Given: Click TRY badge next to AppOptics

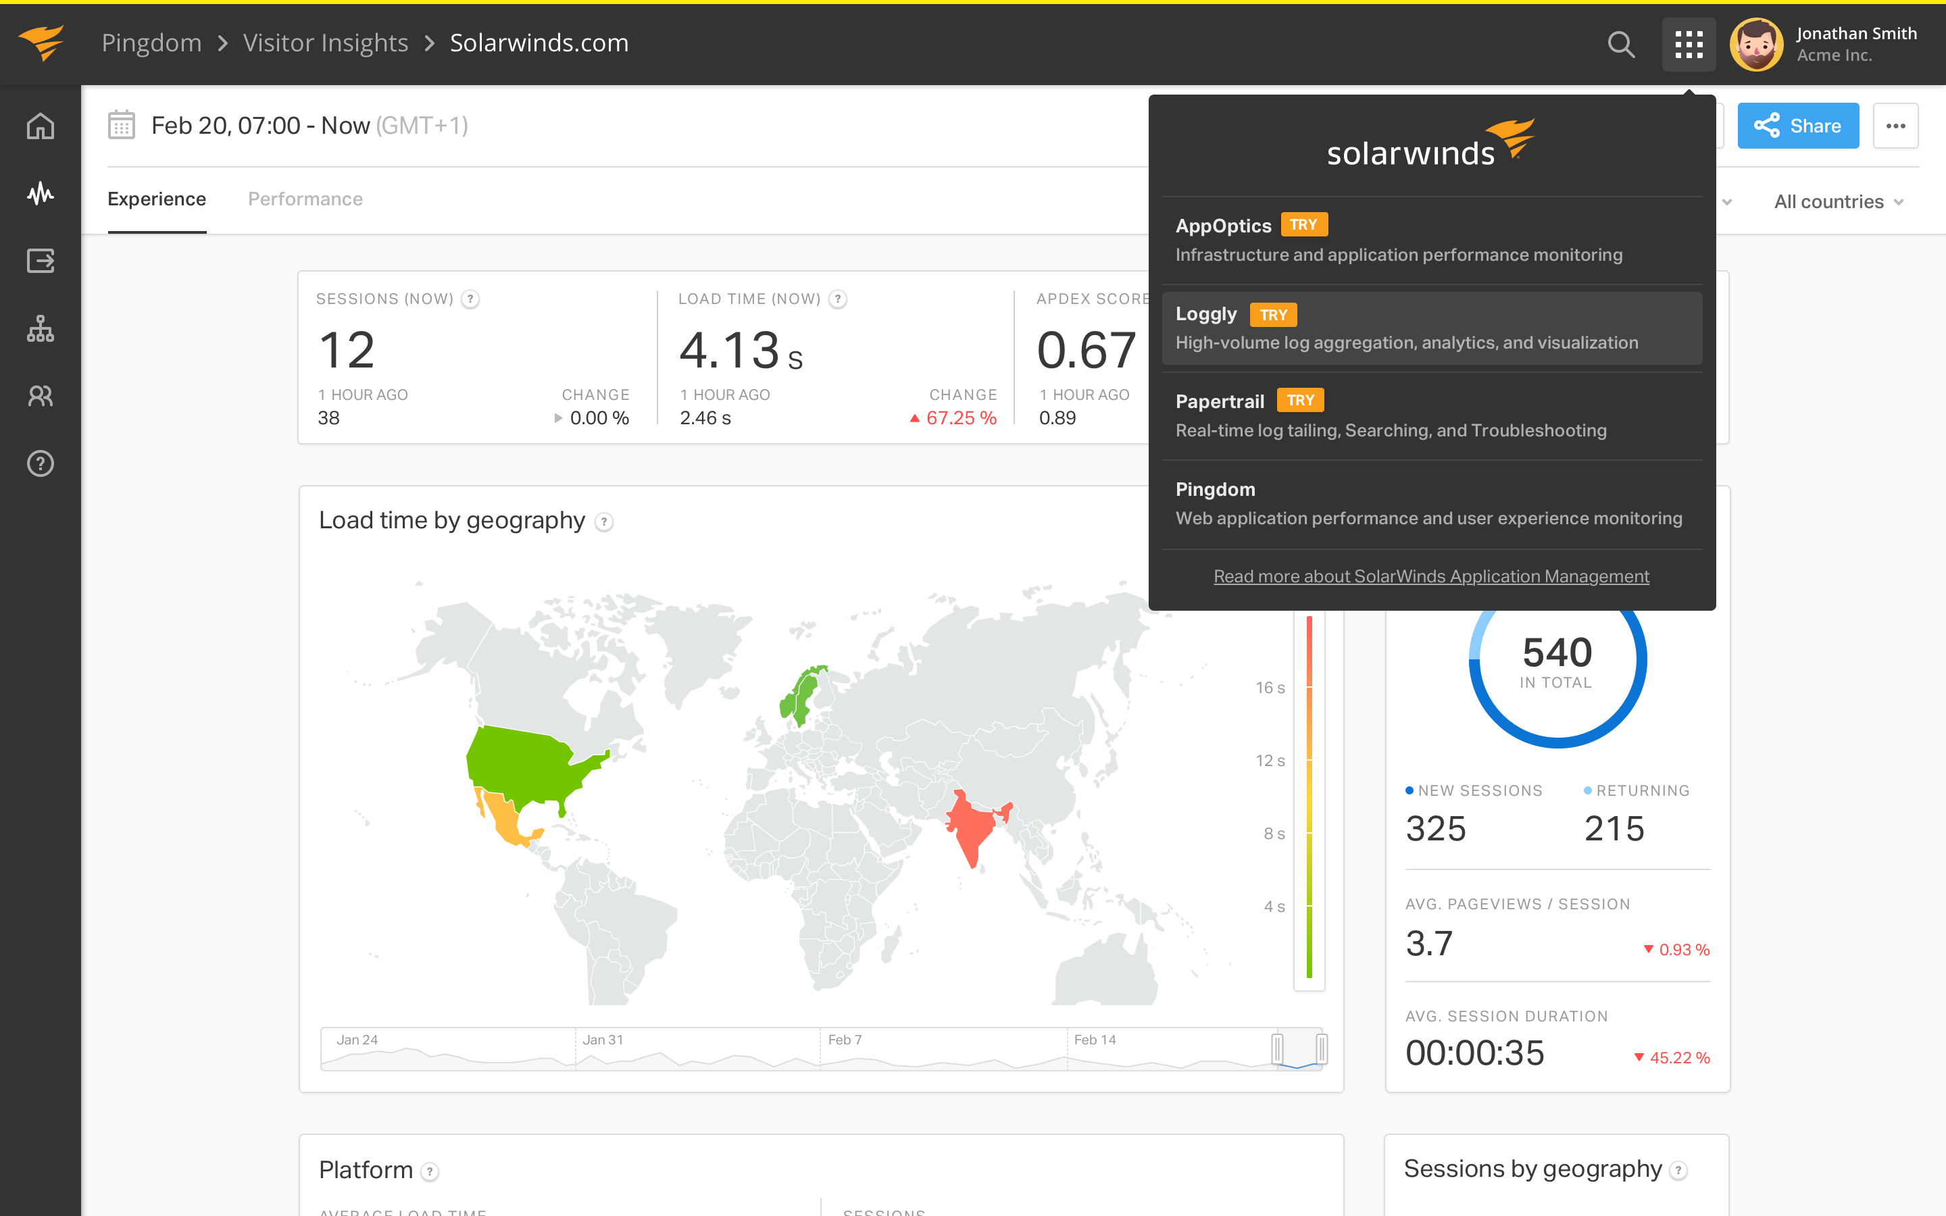Looking at the screenshot, I should pyautogui.click(x=1303, y=224).
